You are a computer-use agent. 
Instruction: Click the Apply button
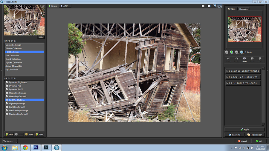(x=244, y=130)
